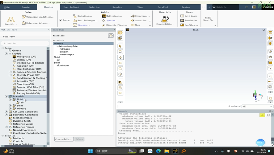Expand Boundary Conditions node

(6, 115)
